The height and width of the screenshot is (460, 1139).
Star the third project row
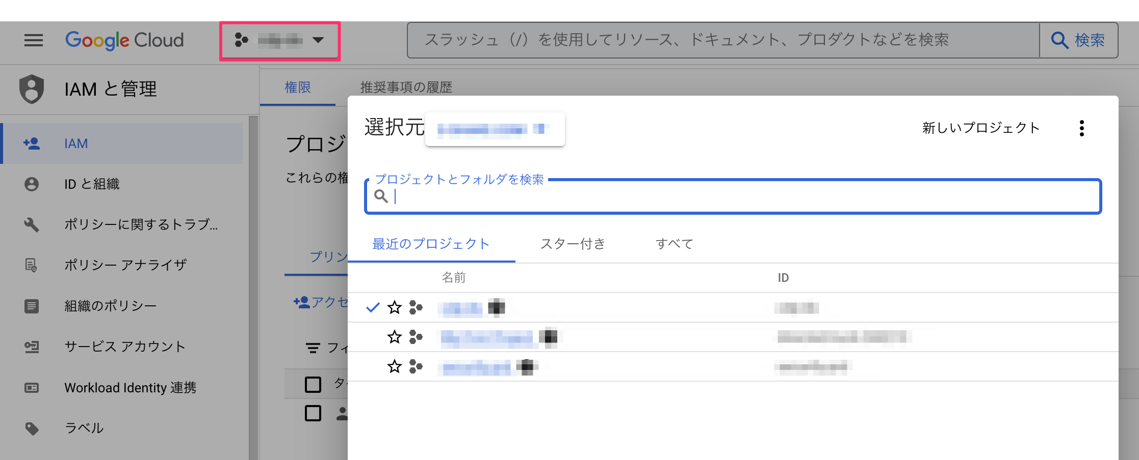(x=394, y=366)
